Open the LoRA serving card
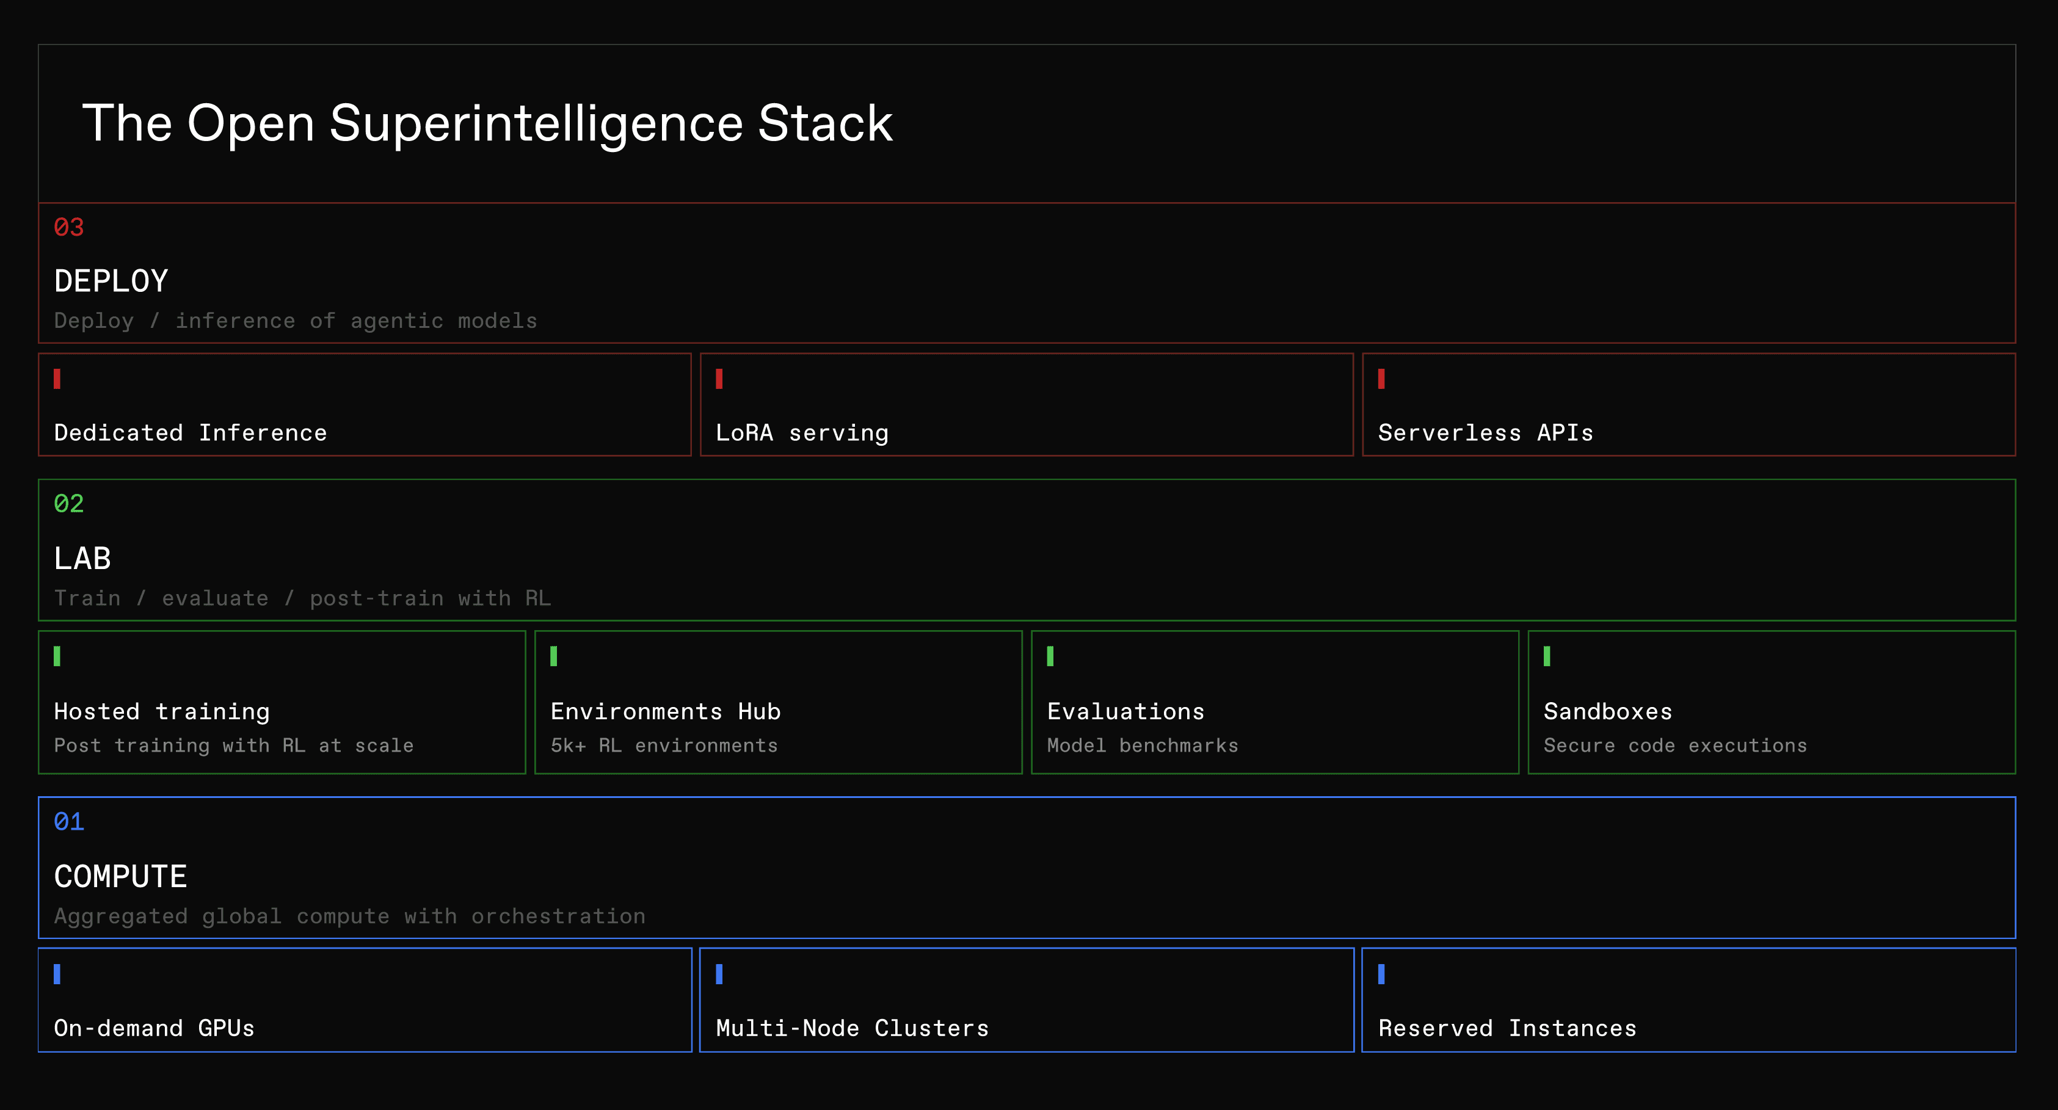 pyautogui.click(x=1027, y=405)
